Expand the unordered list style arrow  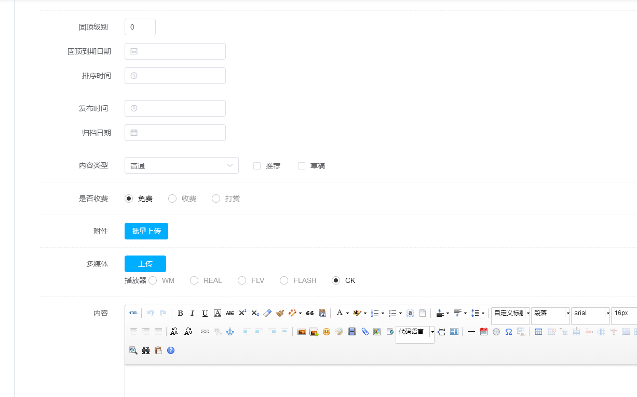point(401,313)
